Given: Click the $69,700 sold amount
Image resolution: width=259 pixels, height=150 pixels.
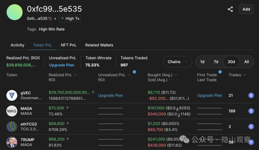Looking at the screenshot, I should point(155,130).
